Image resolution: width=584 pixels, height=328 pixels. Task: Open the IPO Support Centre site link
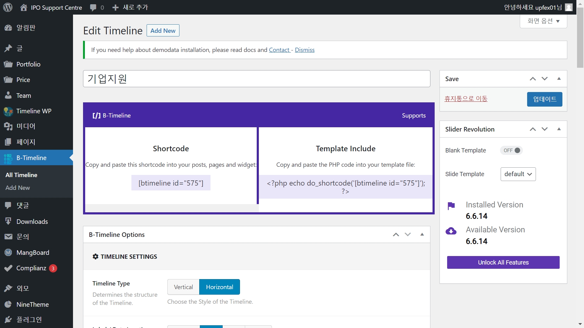[x=56, y=8]
